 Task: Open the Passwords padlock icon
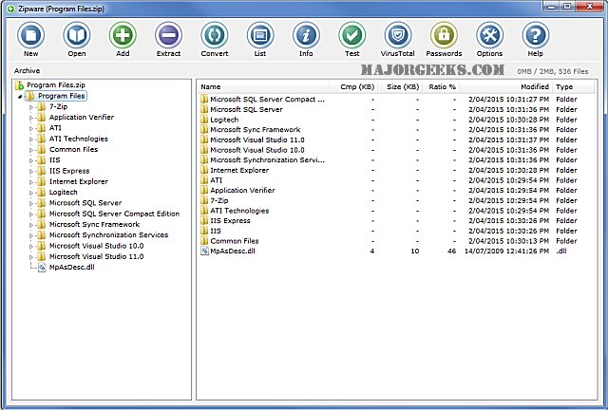coord(444,36)
